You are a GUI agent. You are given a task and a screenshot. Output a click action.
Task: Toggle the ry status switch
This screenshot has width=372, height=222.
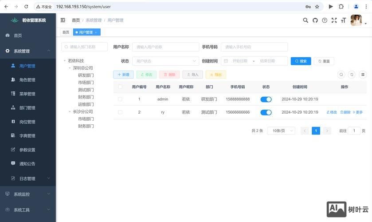coord(266,112)
